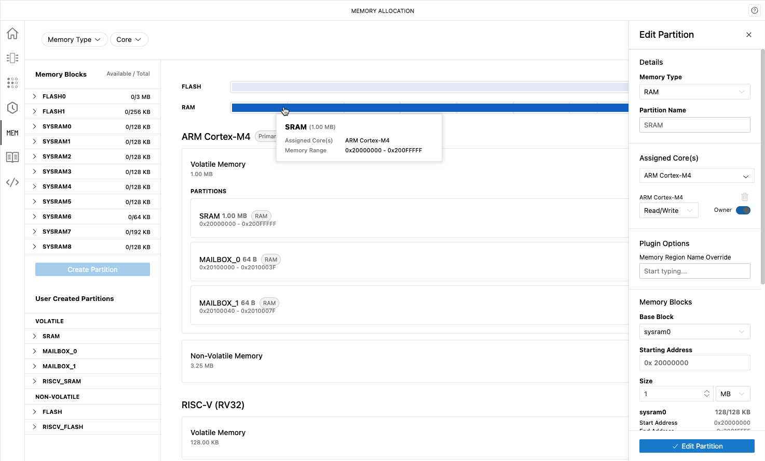This screenshot has width=765, height=461.
Task: Open the peripheral allocation sidebar icon
Action: point(12,58)
